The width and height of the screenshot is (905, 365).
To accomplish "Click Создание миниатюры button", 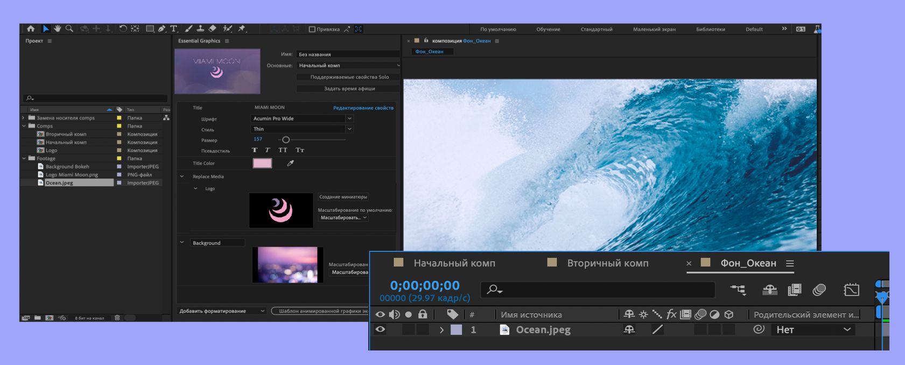I will coord(343,197).
